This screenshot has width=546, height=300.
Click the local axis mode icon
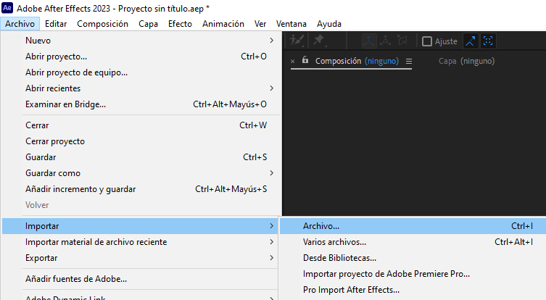(369, 41)
